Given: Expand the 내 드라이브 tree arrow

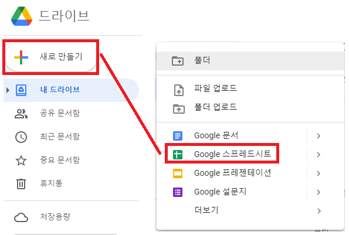Looking at the screenshot, I should click(8, 90).
